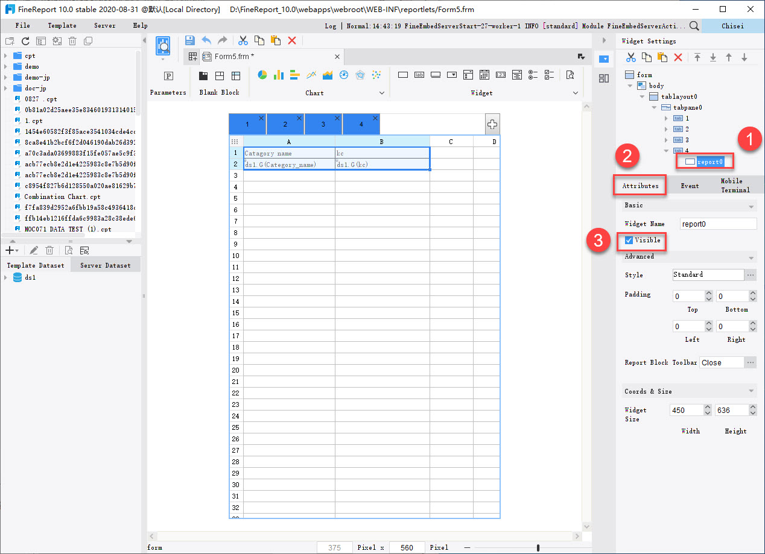Click the Style ellipsis button
This screenshot has width=765, height=554.
point(751,275)
